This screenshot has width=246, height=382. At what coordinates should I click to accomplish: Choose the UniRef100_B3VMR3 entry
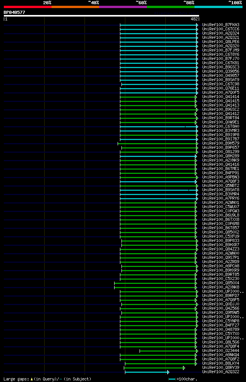[x=221, y=130]
